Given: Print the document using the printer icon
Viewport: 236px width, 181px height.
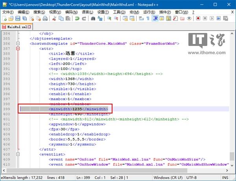Looking at the screenshot, I should click(45, 18).
